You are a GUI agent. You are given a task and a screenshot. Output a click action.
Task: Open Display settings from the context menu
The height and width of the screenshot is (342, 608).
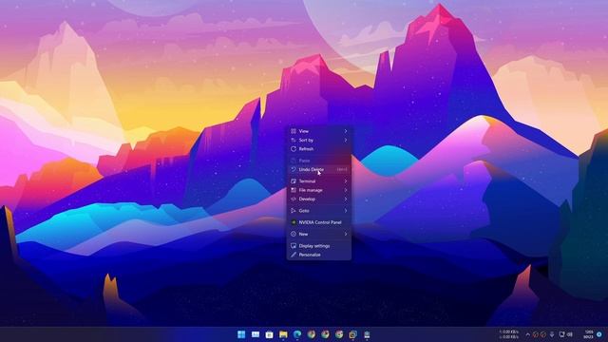319,246
